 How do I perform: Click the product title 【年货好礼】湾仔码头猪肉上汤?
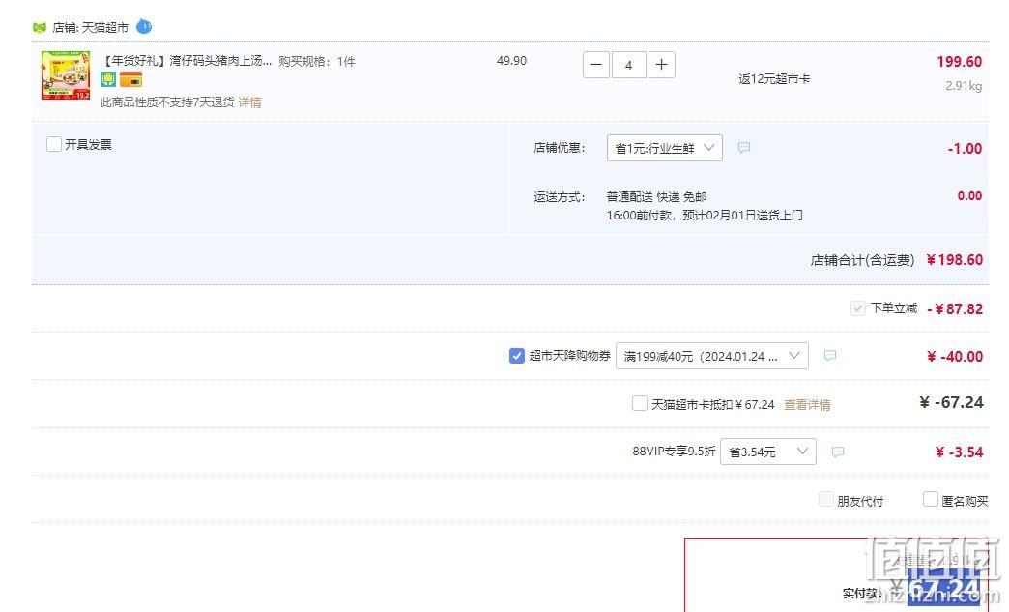pos(187,61)
